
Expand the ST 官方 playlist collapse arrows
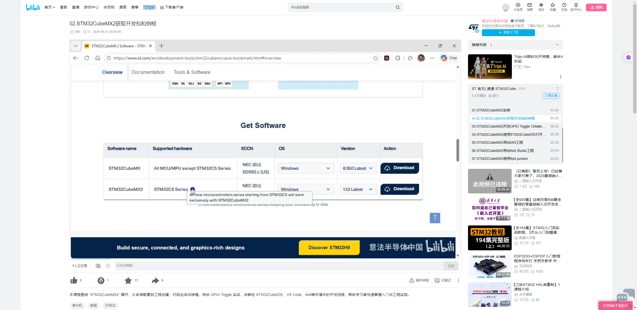(x=557, y=89)
